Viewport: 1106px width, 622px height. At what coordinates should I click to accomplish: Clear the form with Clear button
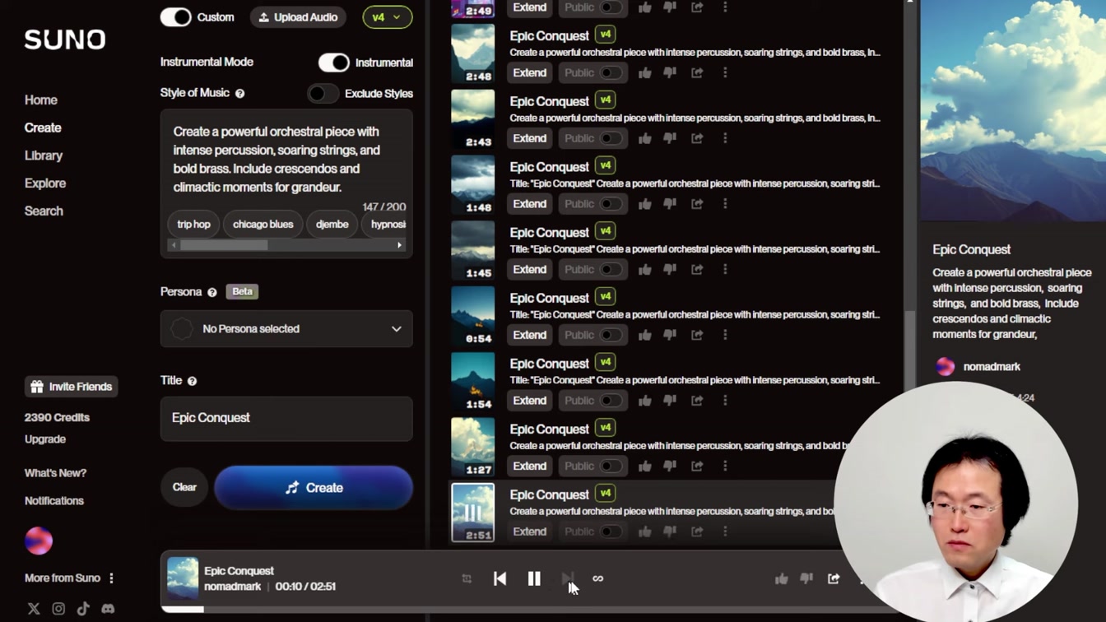coord(184,488)
